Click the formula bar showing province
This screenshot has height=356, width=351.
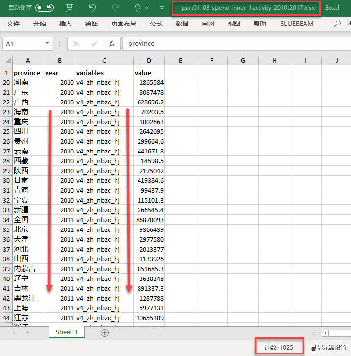pyautogui.click(x=235, y=44)
